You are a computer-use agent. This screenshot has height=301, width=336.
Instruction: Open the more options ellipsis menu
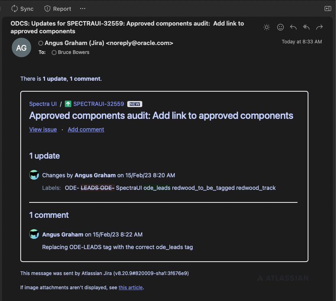(x=83, y=9)
